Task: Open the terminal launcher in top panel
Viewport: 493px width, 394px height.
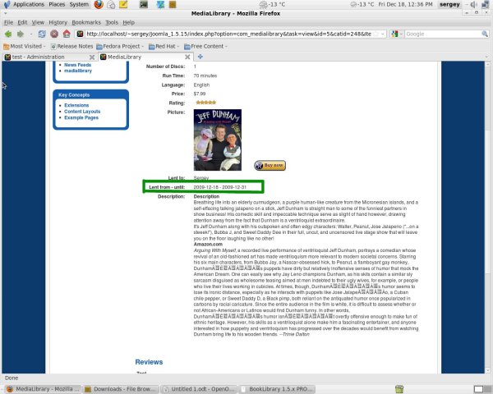Action: (x=144, y=4)
